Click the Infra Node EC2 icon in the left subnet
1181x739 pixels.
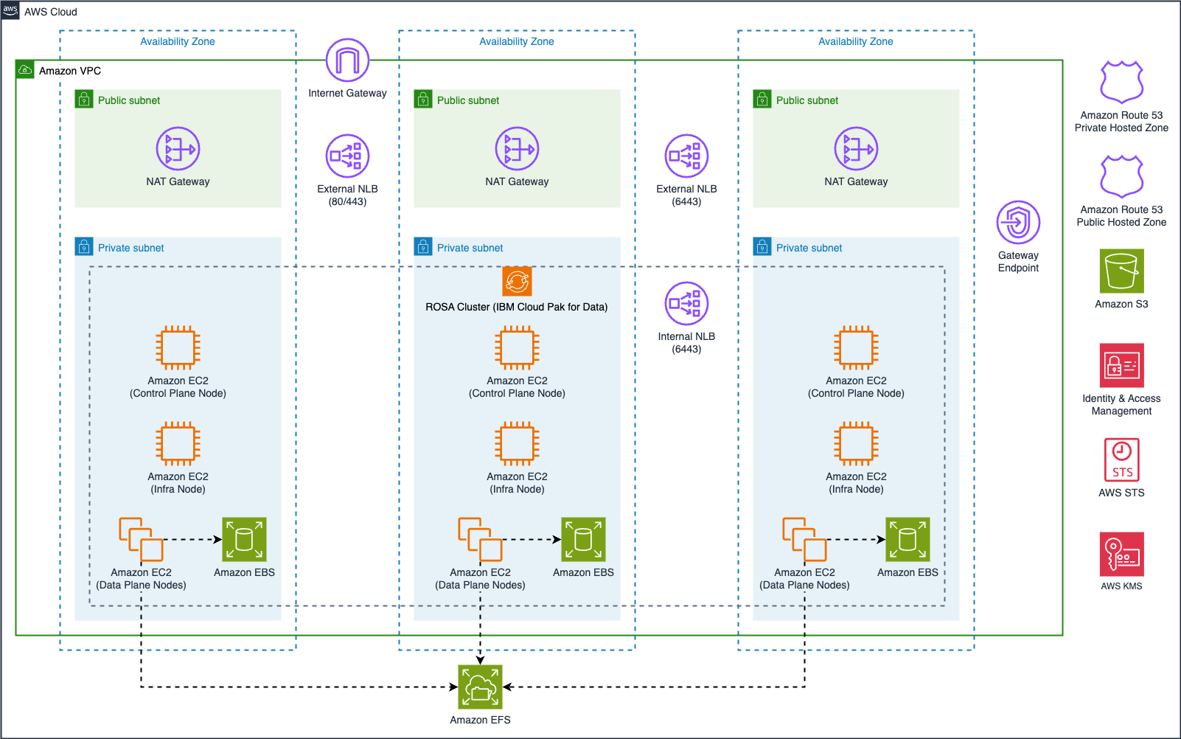(177, 443)
